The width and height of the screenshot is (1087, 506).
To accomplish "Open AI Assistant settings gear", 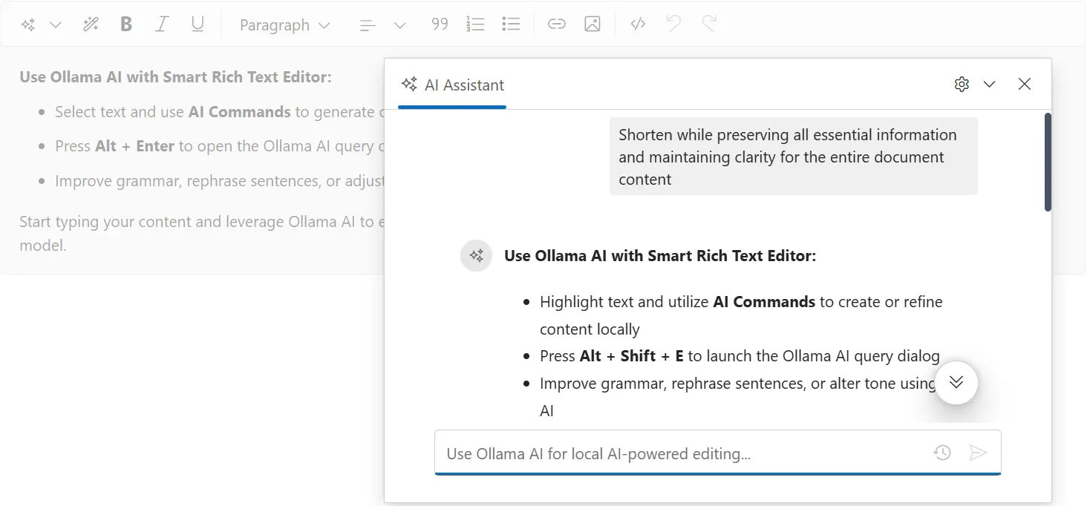I will coord(962,84).
